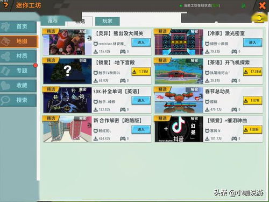Open the 收藏 sidebar item

coord(18,85)
